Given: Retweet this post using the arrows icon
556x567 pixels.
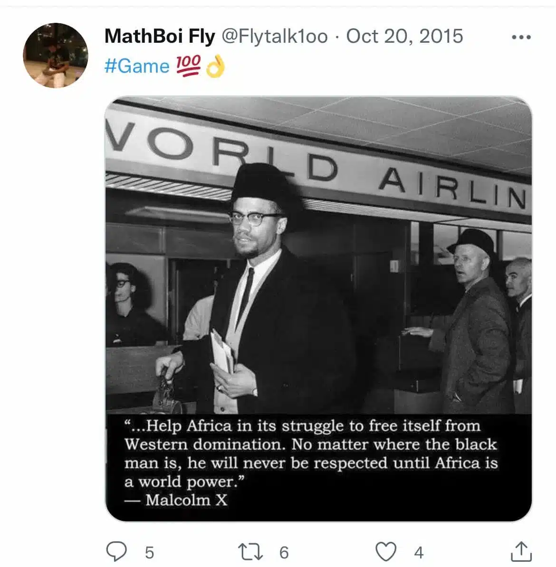Looking at the screenshot, I should coord(250,552).
